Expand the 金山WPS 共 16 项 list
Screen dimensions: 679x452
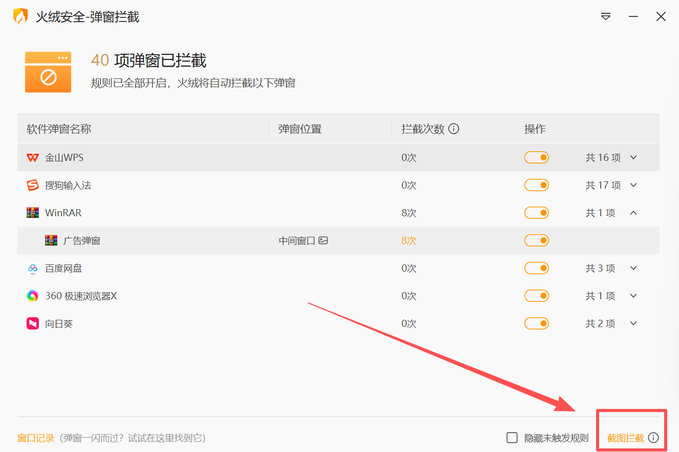point(634,157)
